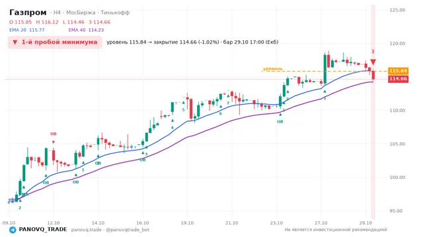
Task: Select the '1-й пробой минимума' badge
Action: pyautogui.click(x=55, y=42)
